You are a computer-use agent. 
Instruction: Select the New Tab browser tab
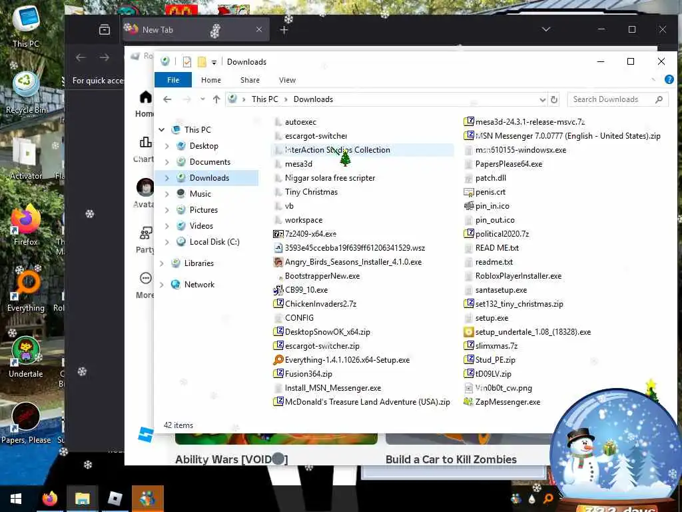coord(196,29)
